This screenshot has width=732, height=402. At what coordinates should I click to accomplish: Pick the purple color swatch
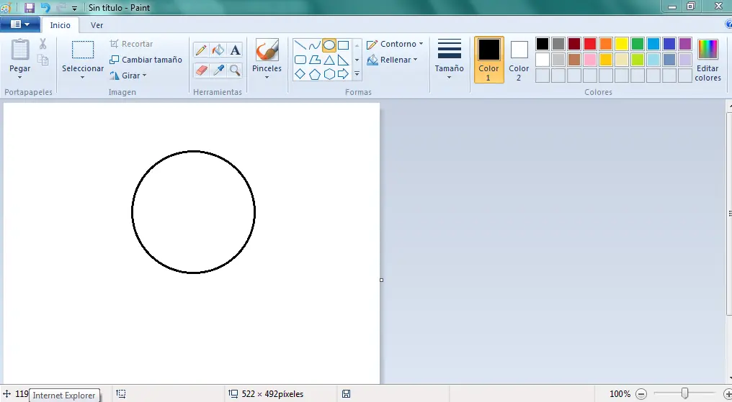pyautogui.click(x=685, y=44)
